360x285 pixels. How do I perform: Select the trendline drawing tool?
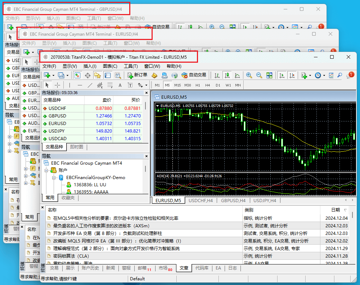click(90, 85)
